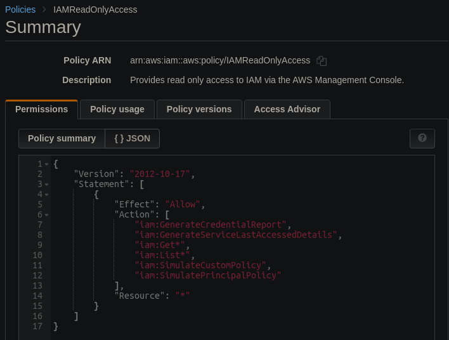This screenshot has height=340, width=449.
Task: Select the policy ARN value text
Action: tap(220, 60)
